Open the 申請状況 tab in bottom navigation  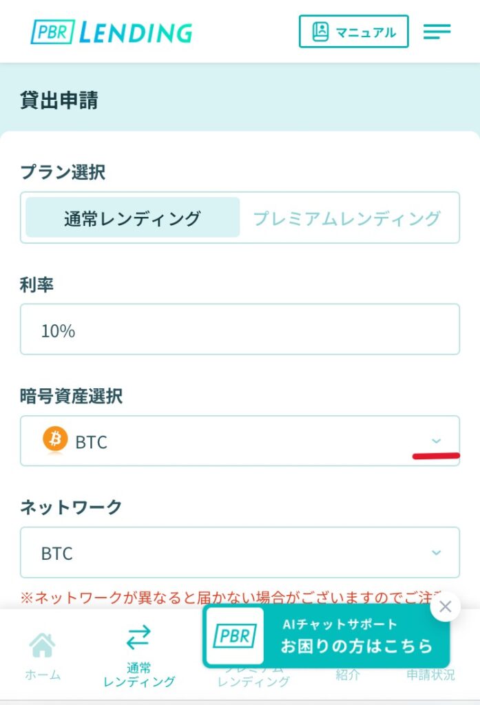(430, 675)
